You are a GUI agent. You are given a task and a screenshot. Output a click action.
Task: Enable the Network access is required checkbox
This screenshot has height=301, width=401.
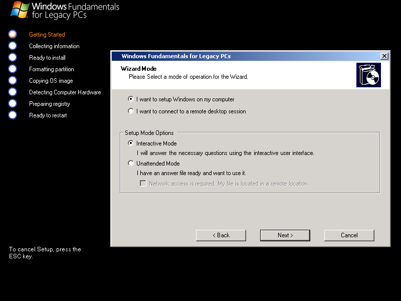[143, 184]
